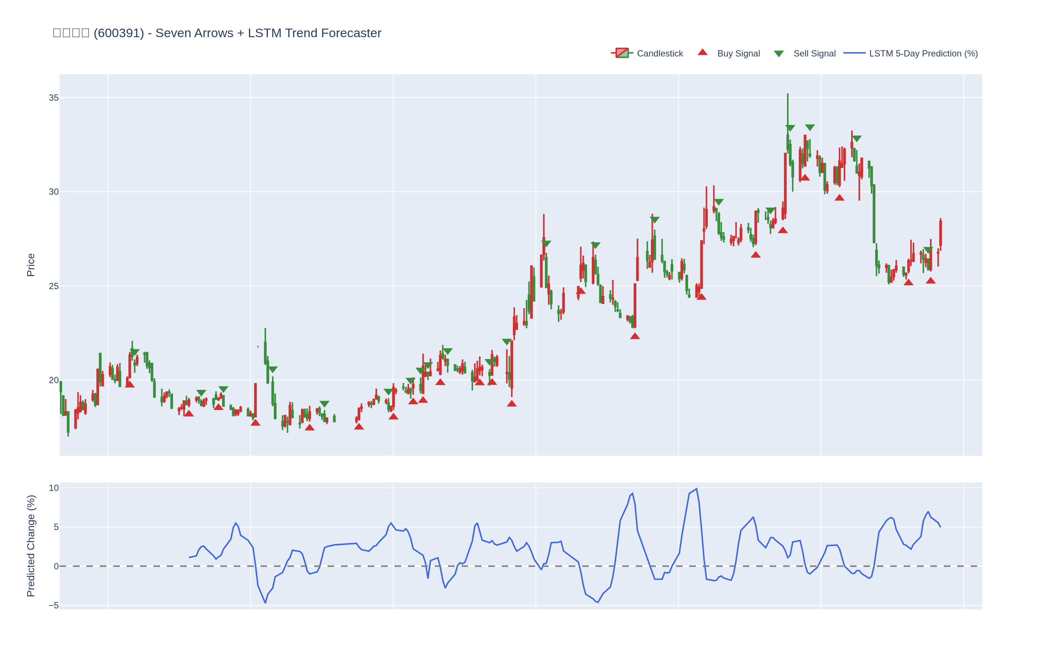
Task: Click the rightmost green sell signal marker
Action: click(928, 250)
